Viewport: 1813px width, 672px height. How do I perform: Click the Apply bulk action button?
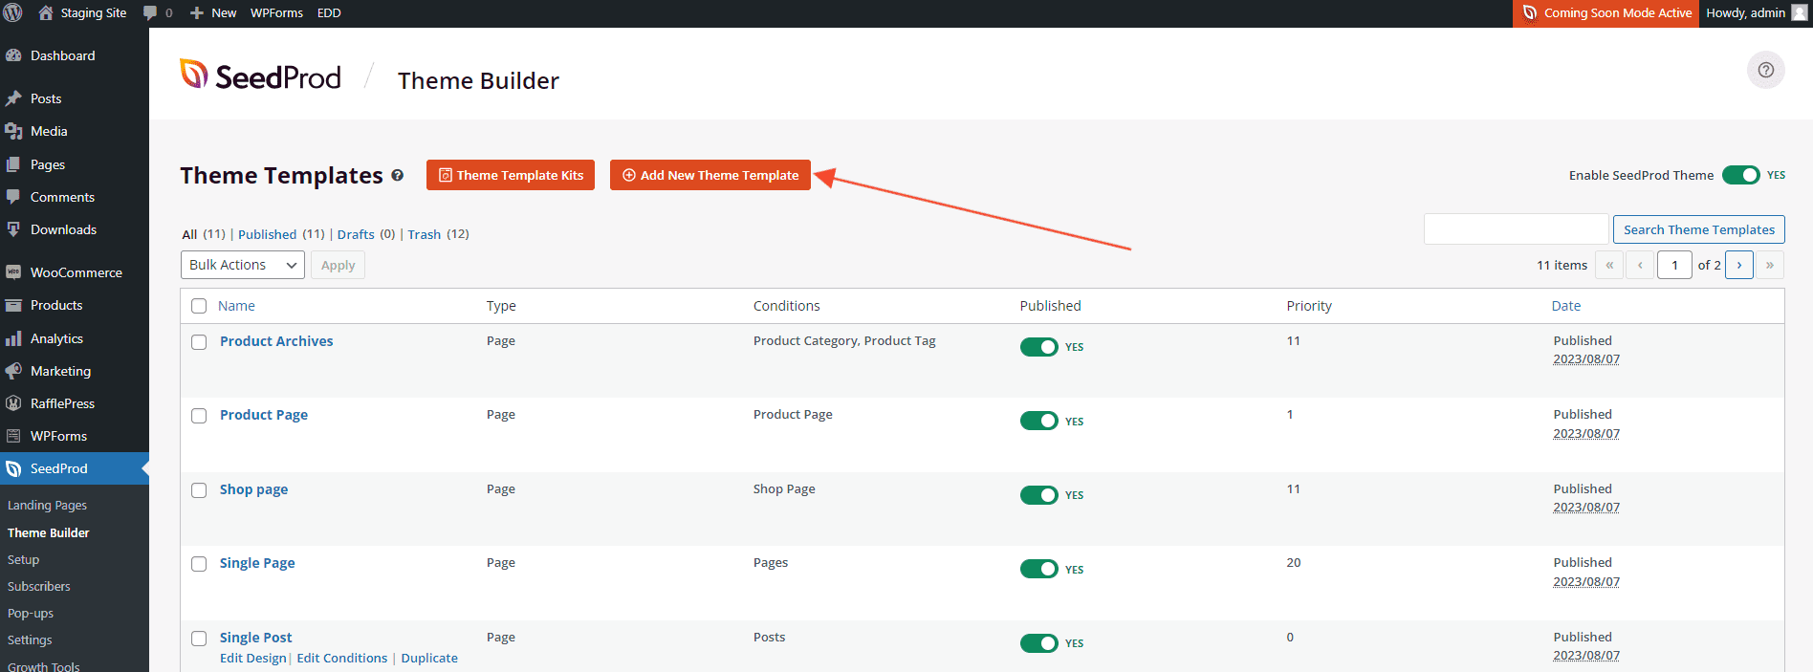338,265
